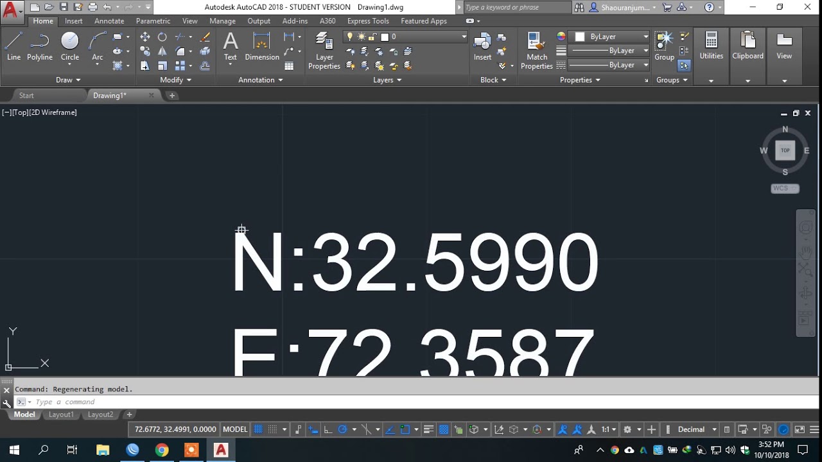Image resolution: width=822 pixels, height=462 pixels.
Task: Toggle drawing grid display in status bar
Action: pyautogui.click(x=258, y=429)
